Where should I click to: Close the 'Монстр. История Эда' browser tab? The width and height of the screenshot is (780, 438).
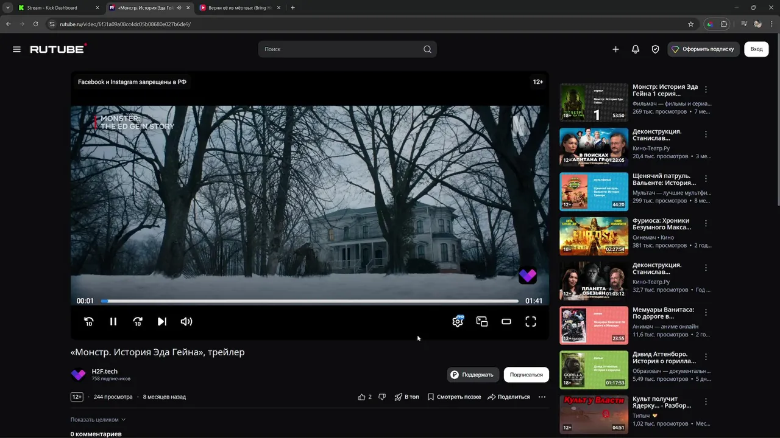coord(188,8)
